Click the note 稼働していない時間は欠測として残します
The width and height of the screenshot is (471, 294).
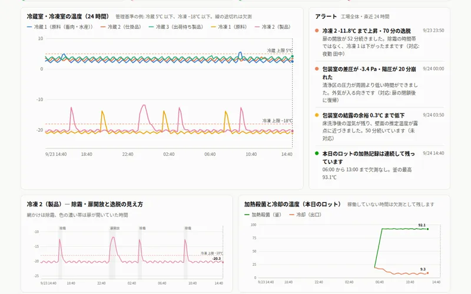[391, 204]
